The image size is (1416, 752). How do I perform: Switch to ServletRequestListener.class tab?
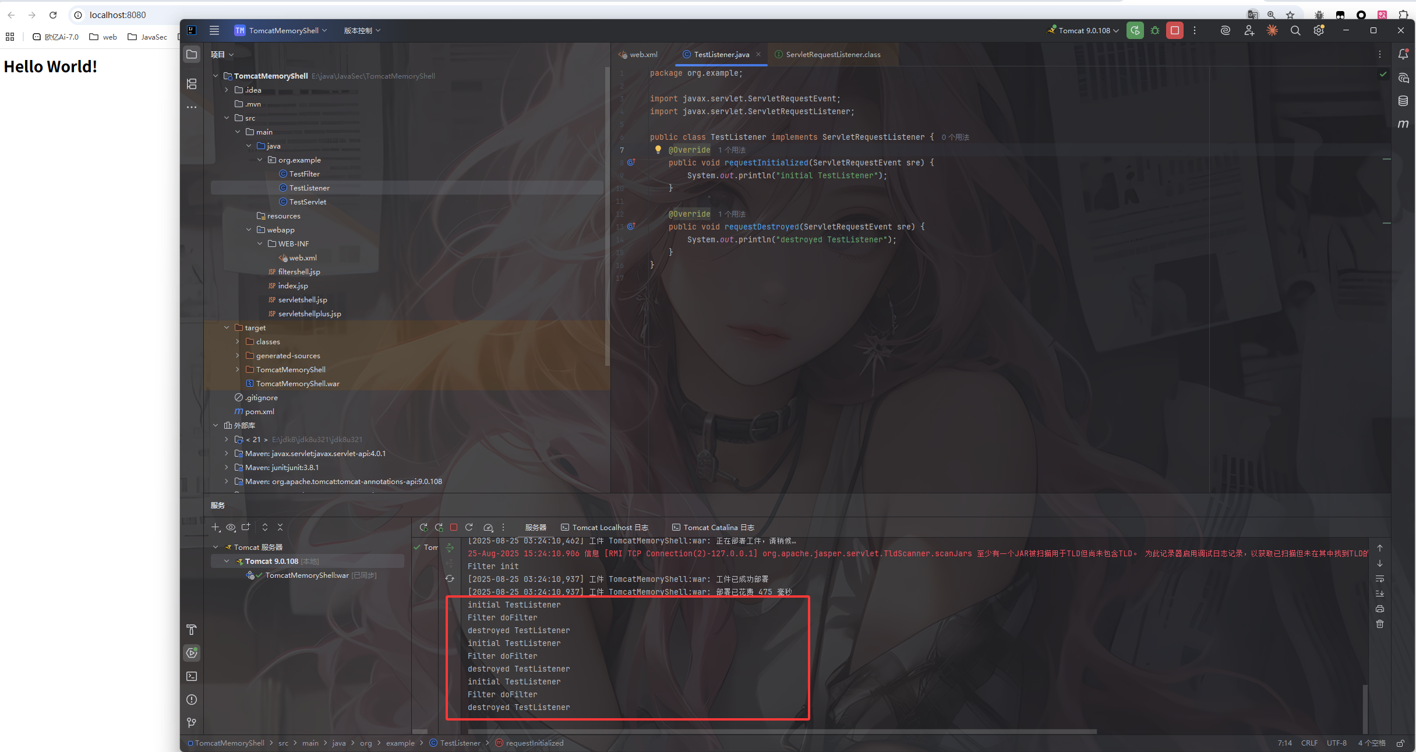click(827, 54)
